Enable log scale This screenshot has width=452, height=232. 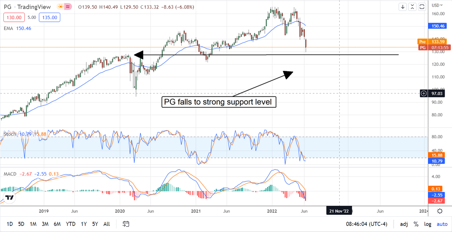tap(428, 224)
